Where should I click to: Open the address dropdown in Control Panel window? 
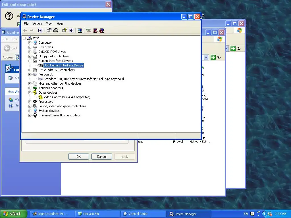[206, 57]
